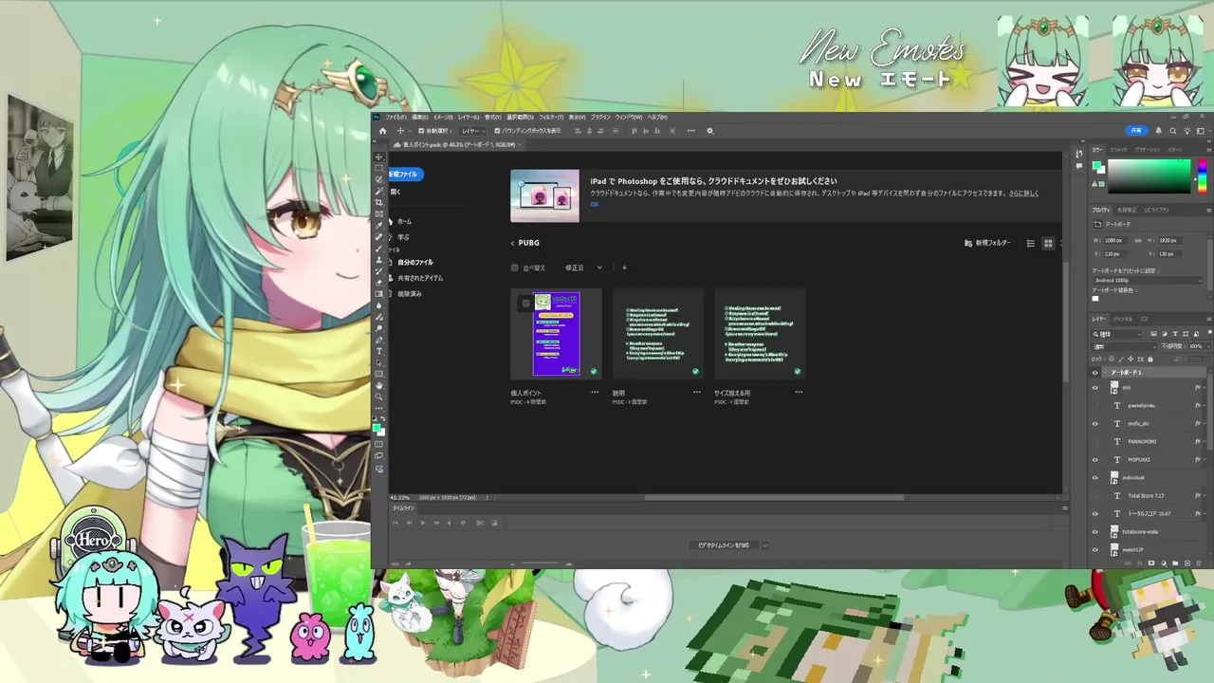
Task: Go back using the arrow beside PUBG
Action: [x=512, y=244]
